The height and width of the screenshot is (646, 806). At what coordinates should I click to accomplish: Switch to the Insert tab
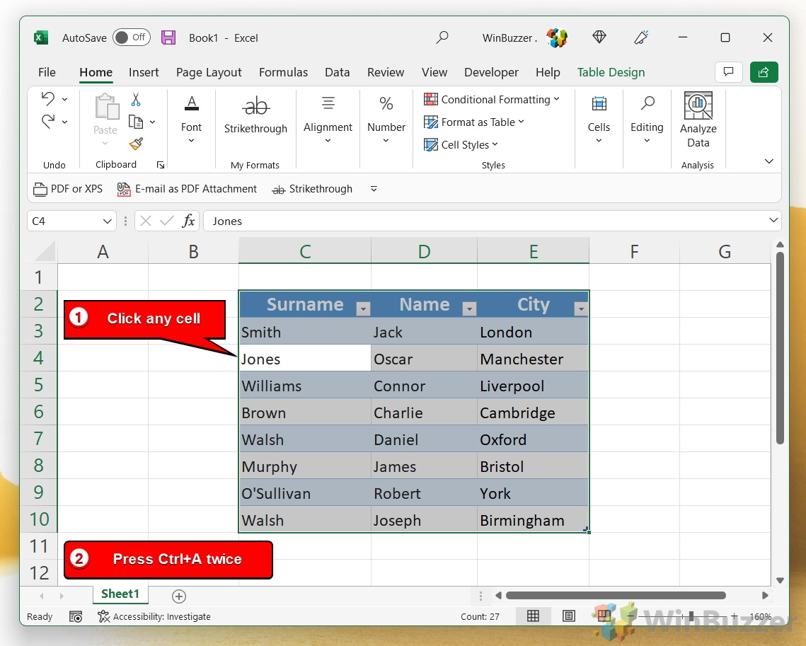pos(144,72)
